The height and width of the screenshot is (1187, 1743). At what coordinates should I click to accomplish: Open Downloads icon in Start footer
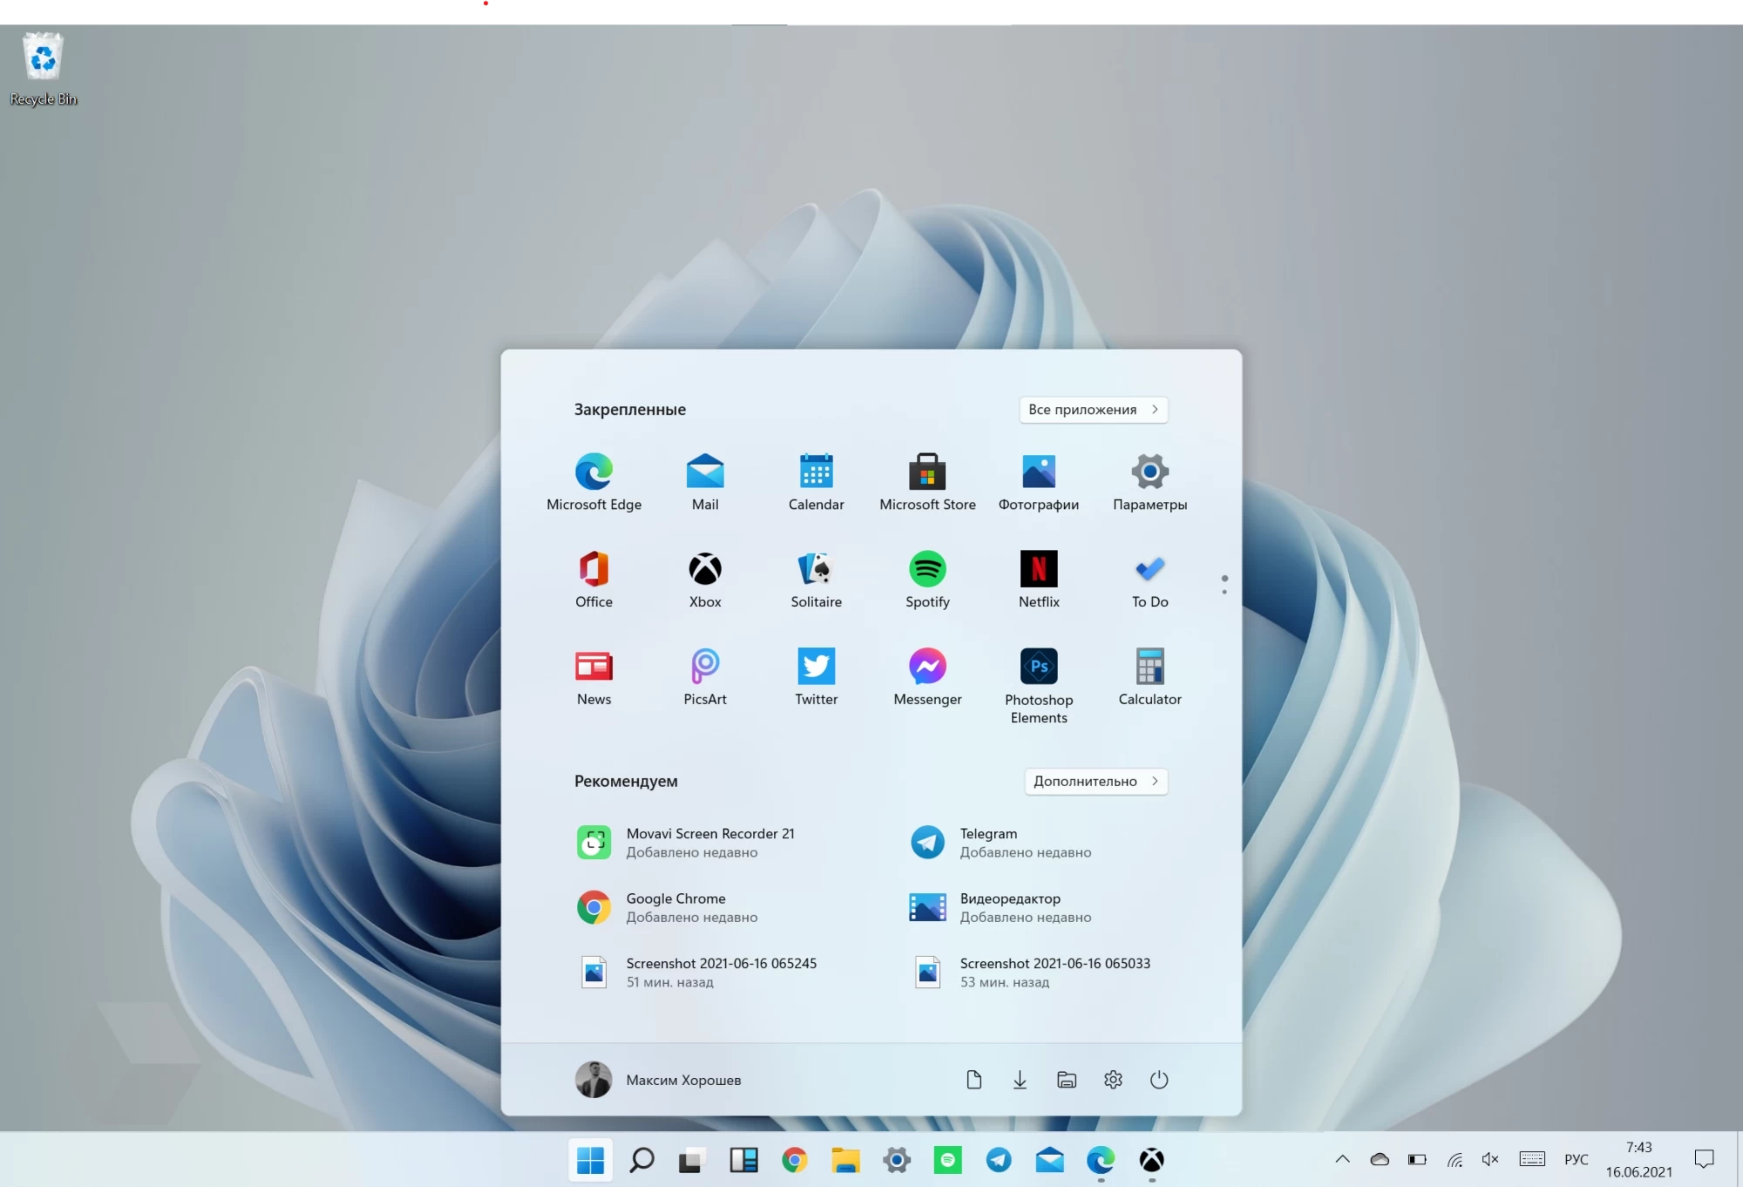[x=1020, y=1080]
